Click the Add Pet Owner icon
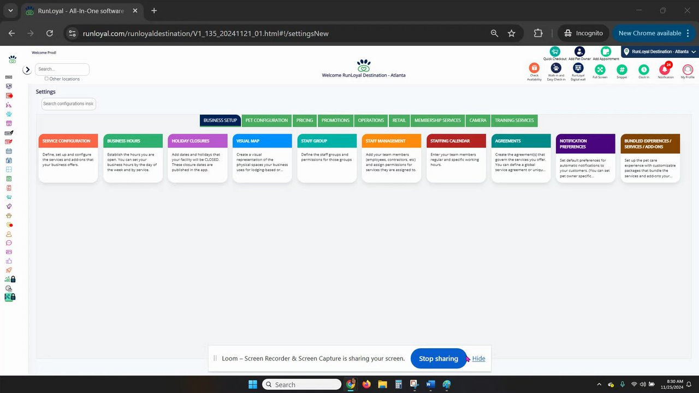This screenshot has width=699, height=393. [579, 51]
